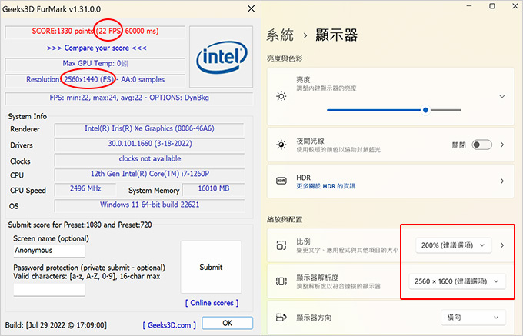Click the Drivers value 30.0.101.1660
The height and width of the screenshot is (336, 523).
(150, 144)
